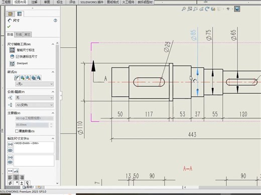
Task: Collapse the 标注尺寸文字 section
Action: pyautogui.click(x=53, y=138)
